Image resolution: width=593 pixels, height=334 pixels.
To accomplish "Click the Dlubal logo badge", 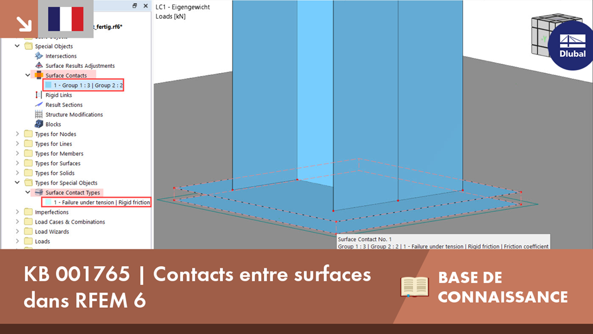I will [x=571, y=45].
